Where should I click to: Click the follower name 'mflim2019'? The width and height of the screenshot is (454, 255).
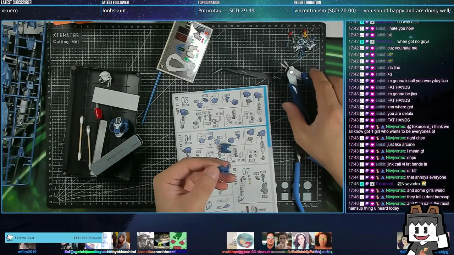click(x=27, y=252)
